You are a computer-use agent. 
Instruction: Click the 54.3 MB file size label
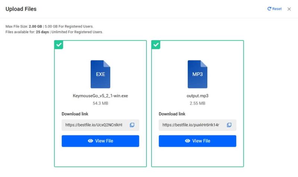100,103
